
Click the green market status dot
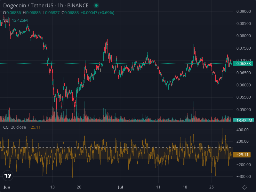[x=96, y=5]
